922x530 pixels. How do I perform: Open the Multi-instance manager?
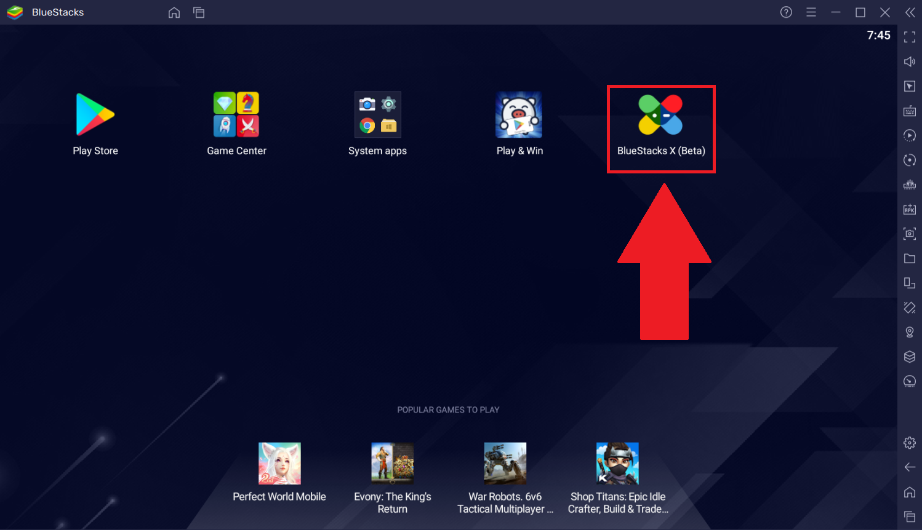(909, 283)
